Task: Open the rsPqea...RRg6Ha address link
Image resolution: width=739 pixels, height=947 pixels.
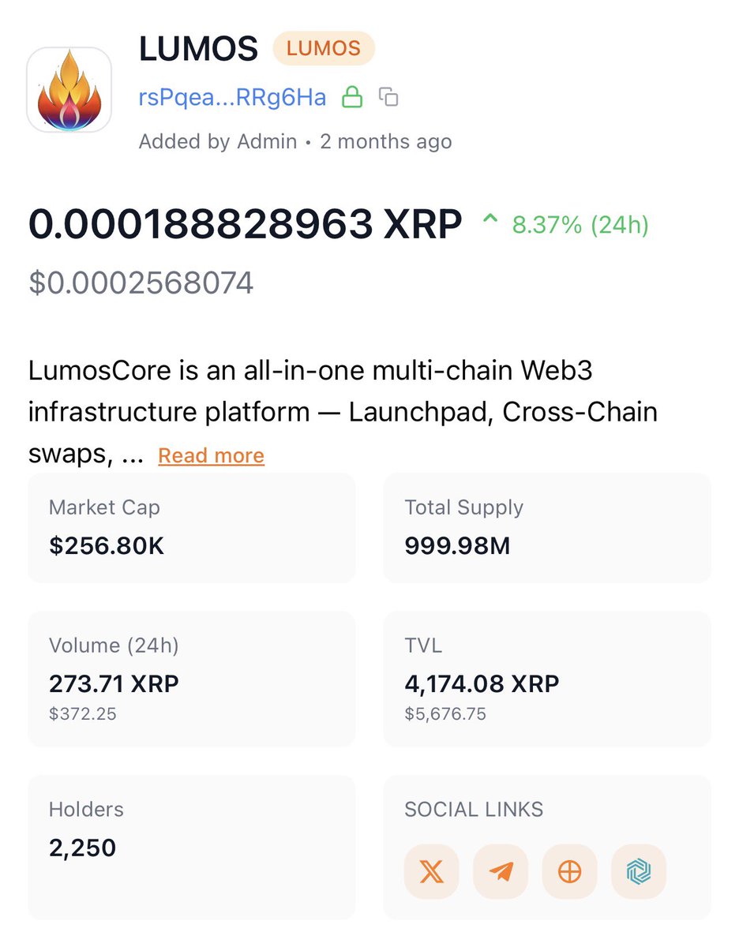Action: tap(233, 97)
